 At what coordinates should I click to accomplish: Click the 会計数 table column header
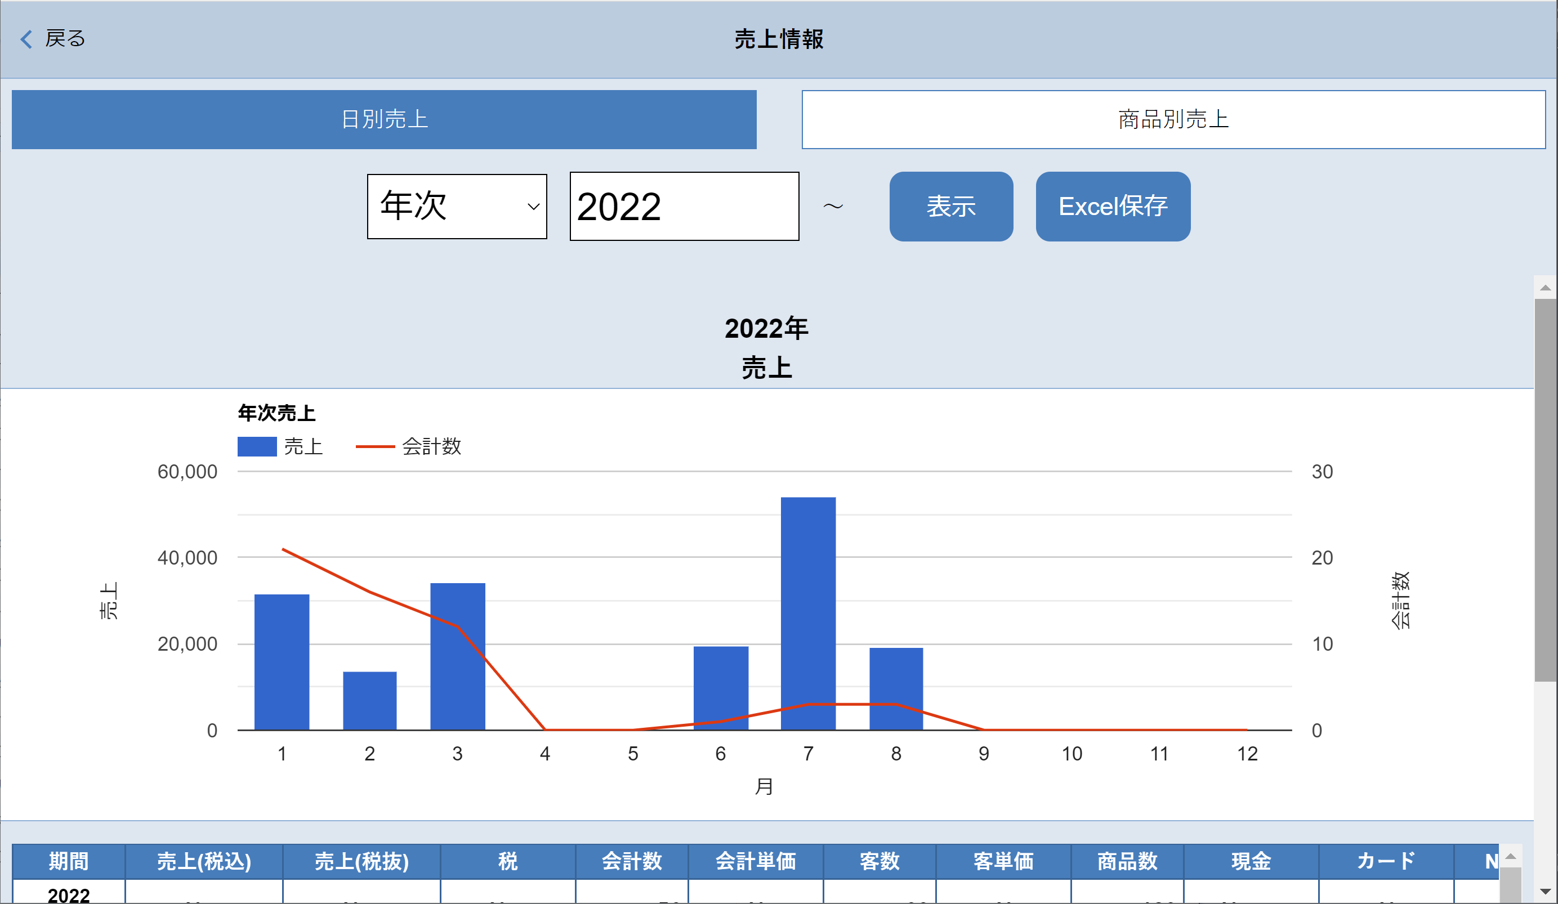coord(632,861)
